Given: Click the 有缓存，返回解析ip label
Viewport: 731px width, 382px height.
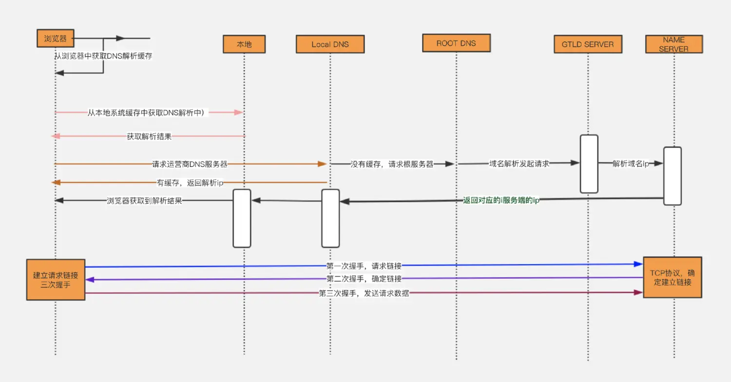Looking at the screenshot, I should point(190,183).
